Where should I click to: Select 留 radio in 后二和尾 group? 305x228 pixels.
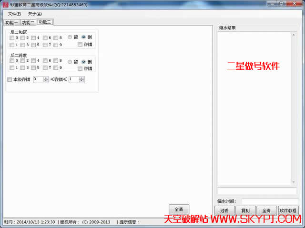70,37
